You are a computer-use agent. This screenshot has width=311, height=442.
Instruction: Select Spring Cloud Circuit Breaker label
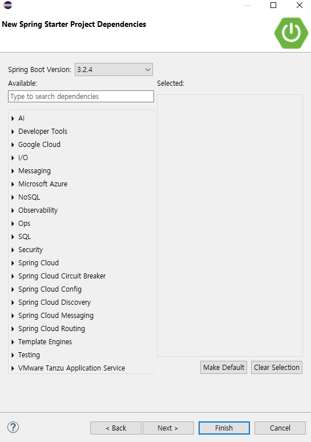click(62, 276)
